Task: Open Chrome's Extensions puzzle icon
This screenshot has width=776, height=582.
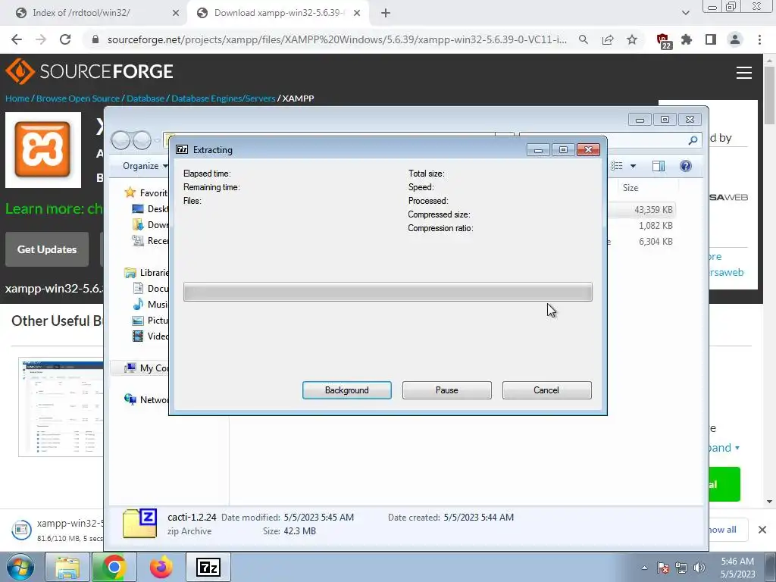Action: pos(687,39)
